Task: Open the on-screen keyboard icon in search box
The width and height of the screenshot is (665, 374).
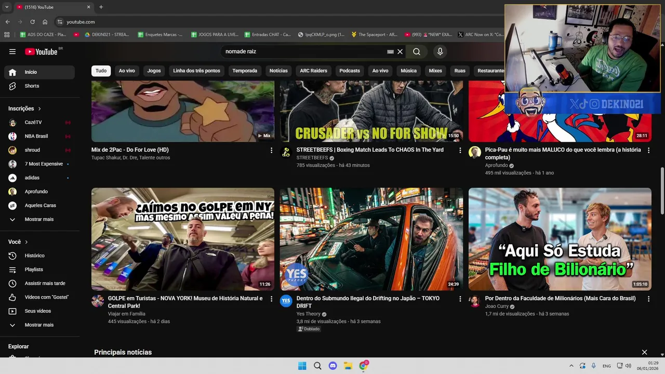Action: (x=390, y=51)
